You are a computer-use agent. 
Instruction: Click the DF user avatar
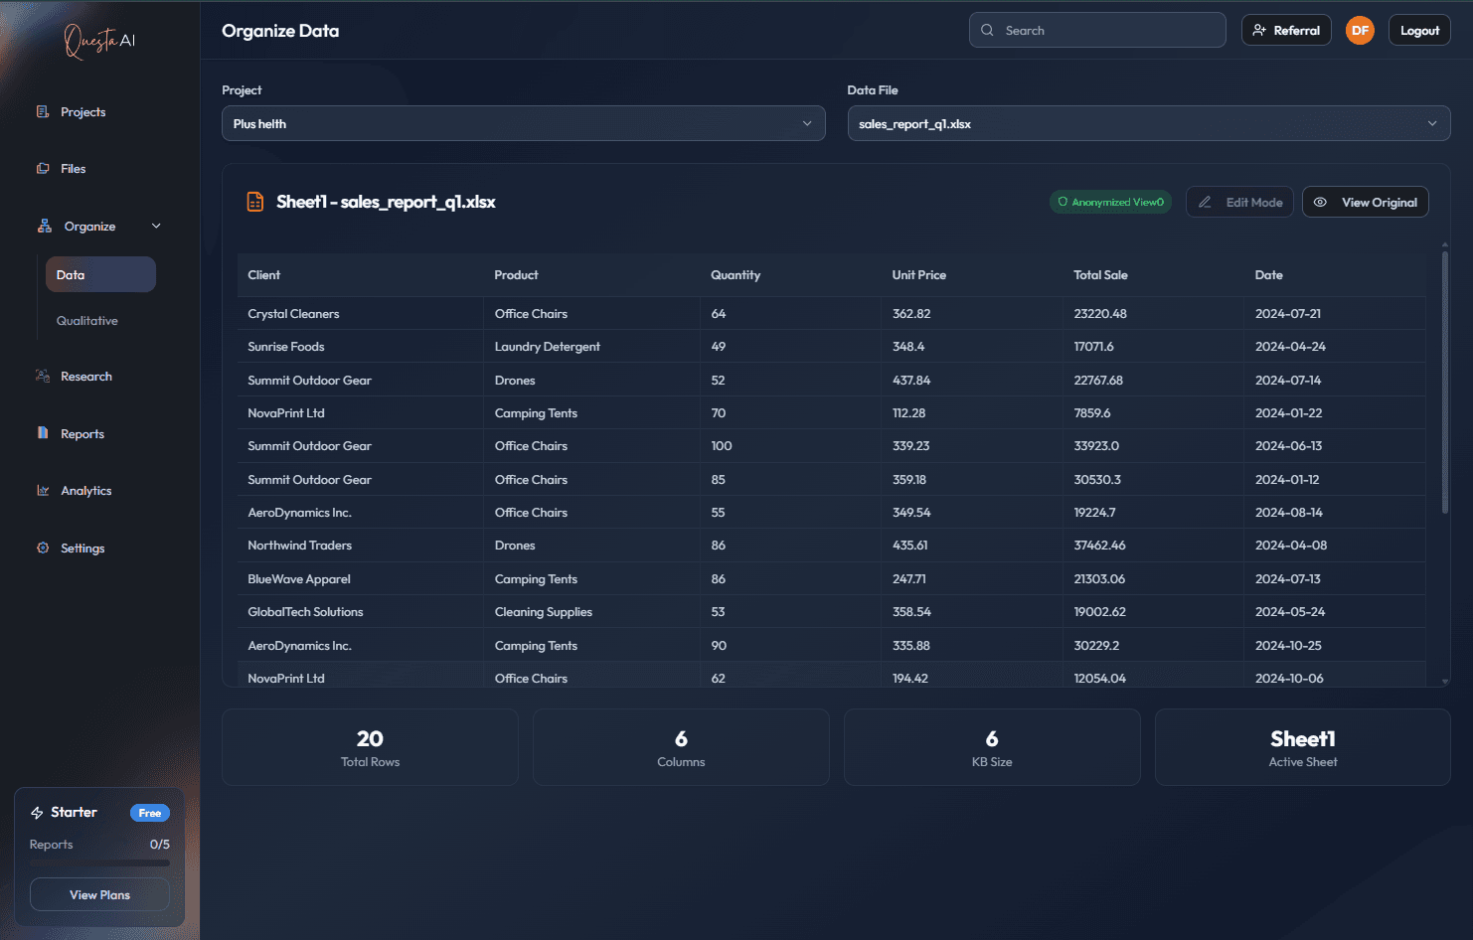(x=1359, y=31)
